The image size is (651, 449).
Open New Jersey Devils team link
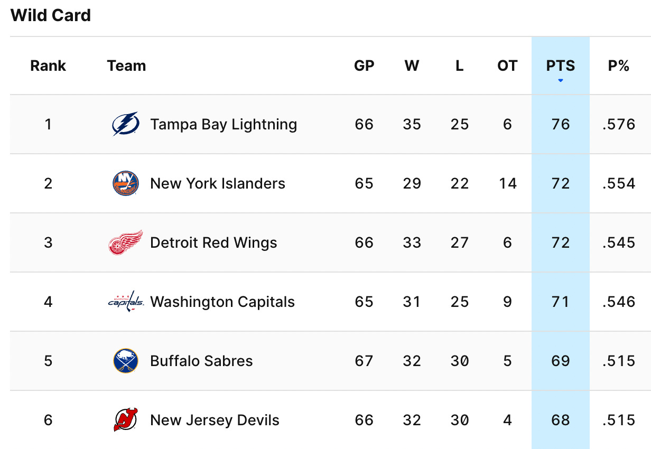tap(215, 420)
